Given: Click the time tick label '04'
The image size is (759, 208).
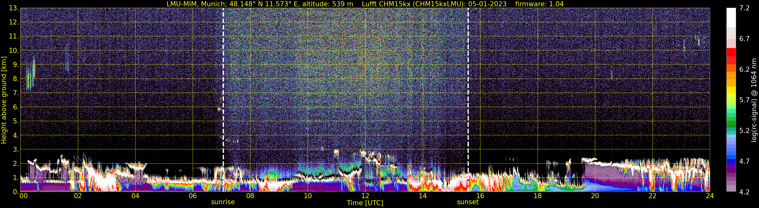Looking at the screenshot, I should click(135, 196).
